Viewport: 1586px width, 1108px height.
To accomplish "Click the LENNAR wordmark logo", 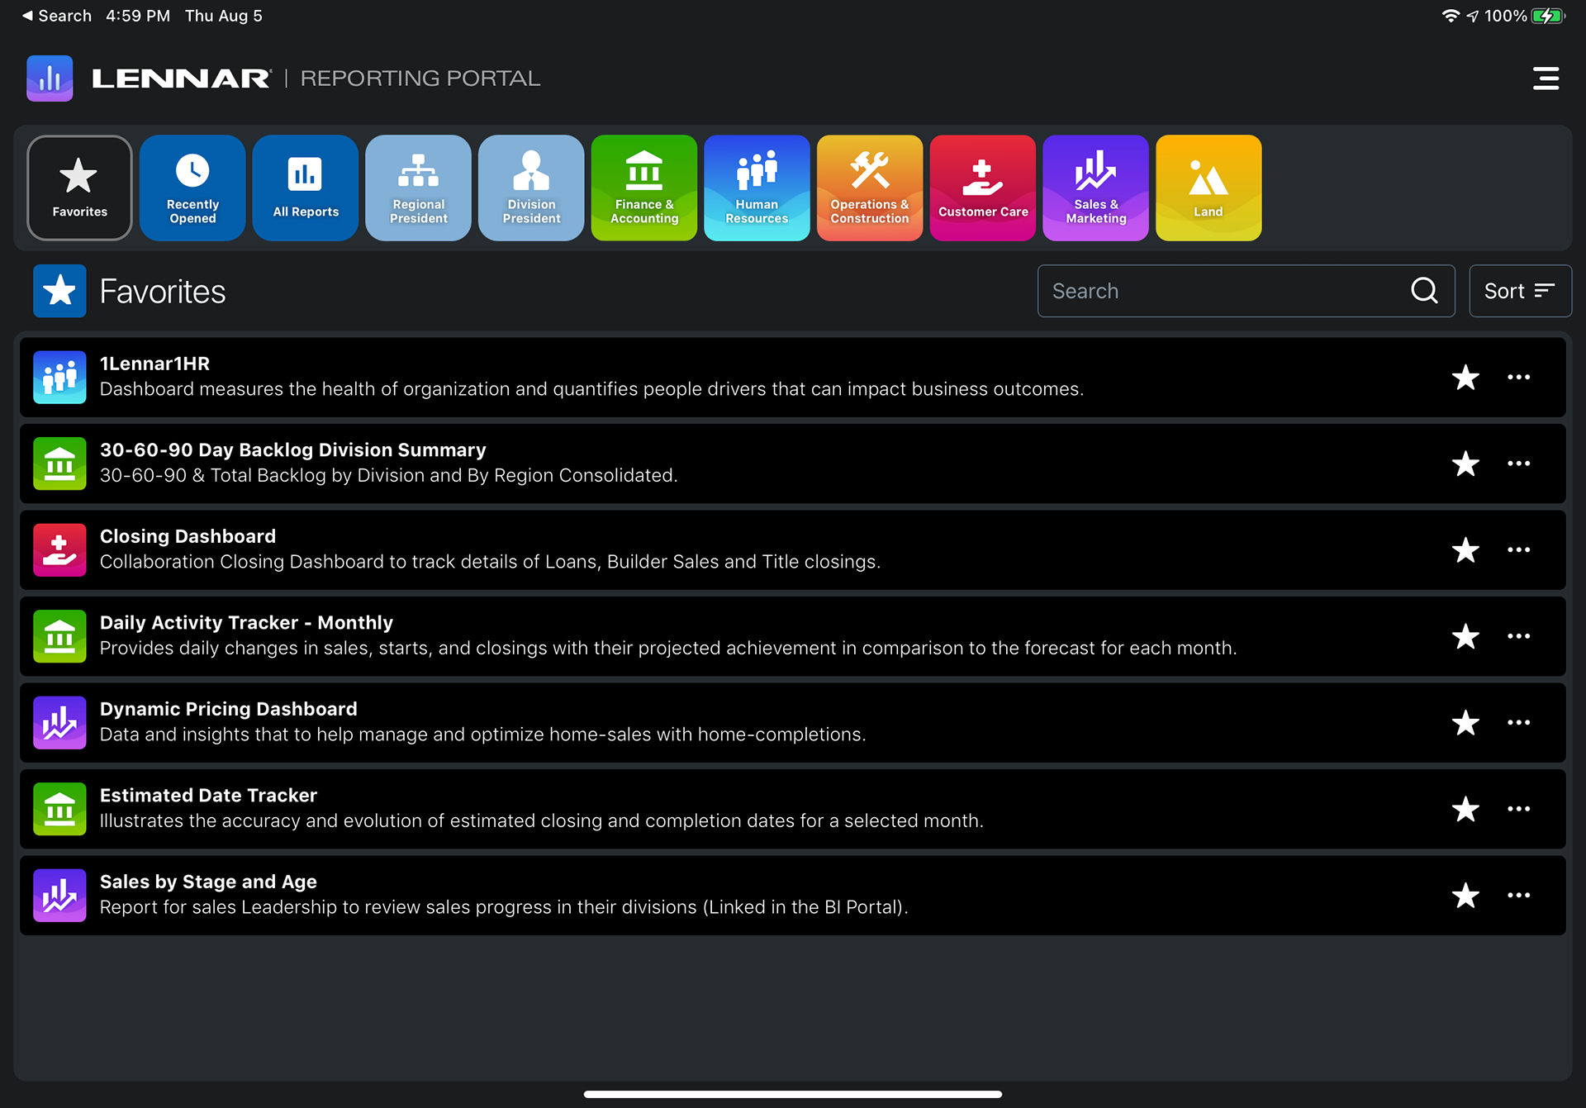I will pos(181,78).
